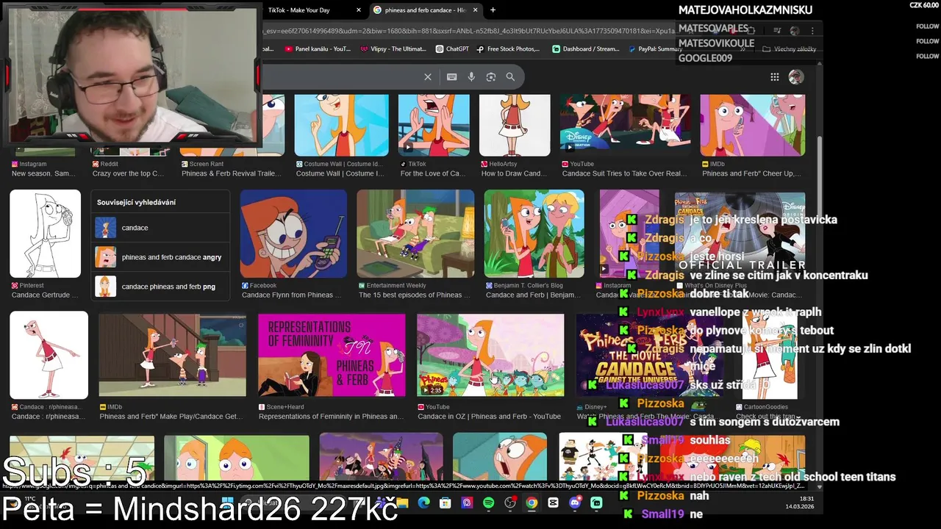This screenshot has height=529, width=941.
Task: Open IMDb Make Play/Candace Gets image
Action: pos(173,355)
